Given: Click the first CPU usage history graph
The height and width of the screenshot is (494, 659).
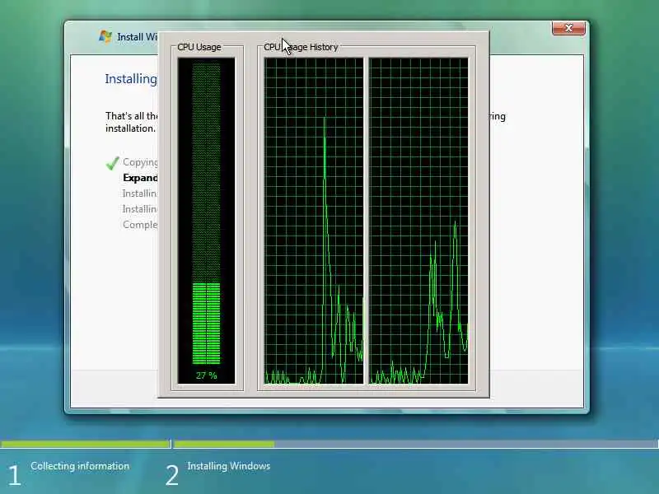Looking at the screenshot, I should click(314, 221).
